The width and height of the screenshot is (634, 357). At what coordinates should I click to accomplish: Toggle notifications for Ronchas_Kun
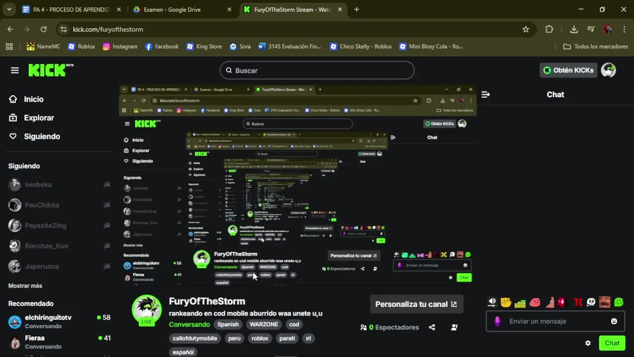[x=106, y=246]
